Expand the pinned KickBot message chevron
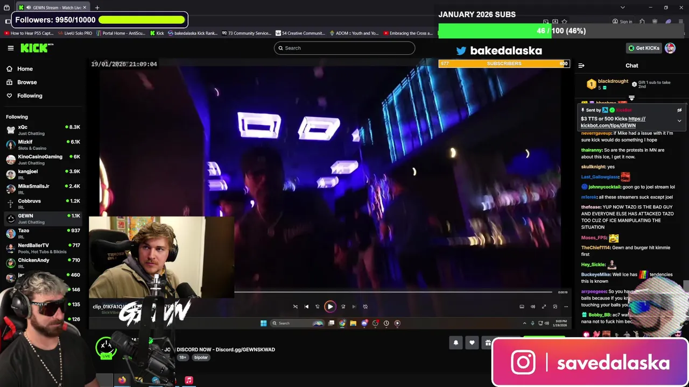689x387 pixels. (679, 121)
